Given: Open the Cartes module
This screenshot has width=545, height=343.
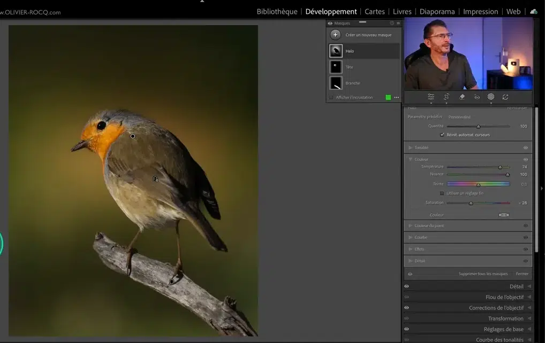Looking at the screenshot, I should (x=375, y=12).
